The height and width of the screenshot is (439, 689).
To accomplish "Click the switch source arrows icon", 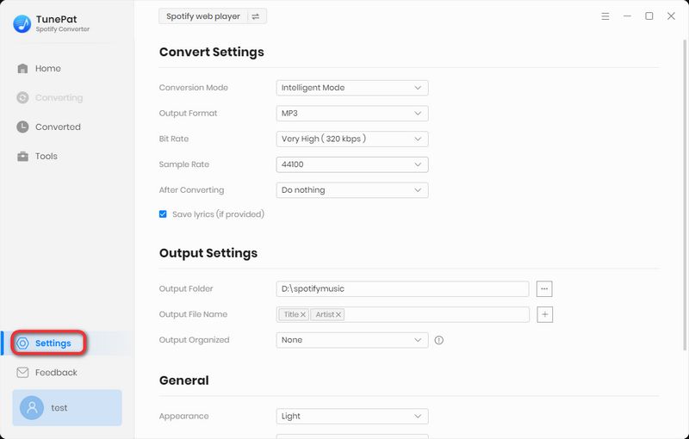I will point(256,16).
